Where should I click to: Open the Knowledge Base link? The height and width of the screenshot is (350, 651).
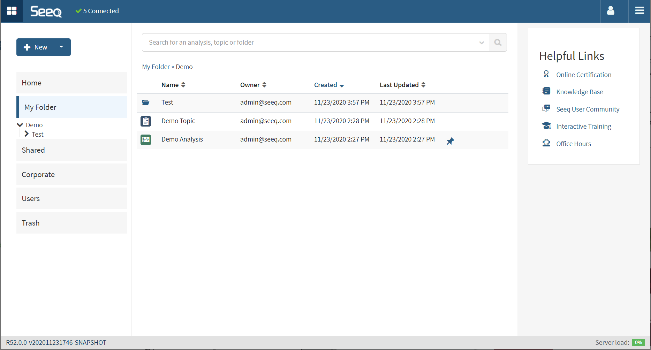[x=579, y=92]
